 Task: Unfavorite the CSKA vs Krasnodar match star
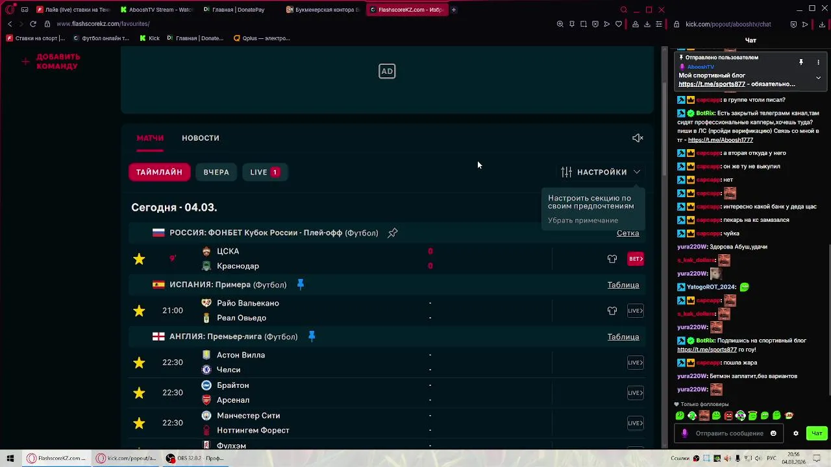click(x=139, y=259)
